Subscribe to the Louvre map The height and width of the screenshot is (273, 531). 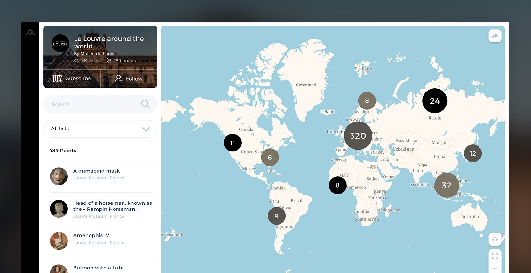coord(72,78)
